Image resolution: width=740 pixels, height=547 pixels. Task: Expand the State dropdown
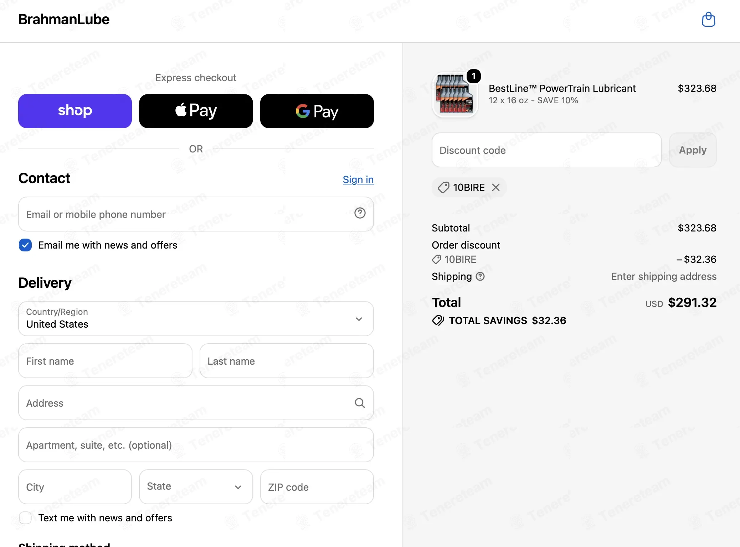(196, 487)
